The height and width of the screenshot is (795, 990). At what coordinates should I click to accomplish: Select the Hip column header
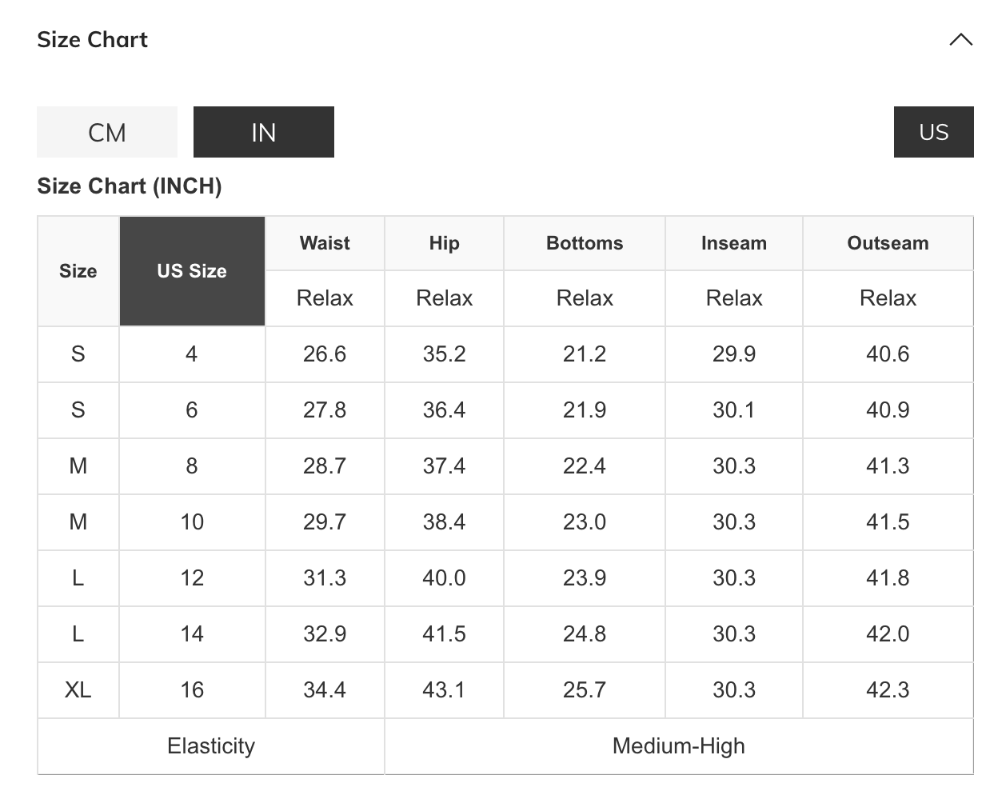point(444,243)
